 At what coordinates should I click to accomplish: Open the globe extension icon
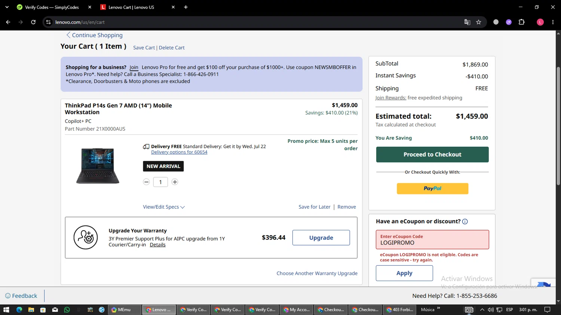496,22
